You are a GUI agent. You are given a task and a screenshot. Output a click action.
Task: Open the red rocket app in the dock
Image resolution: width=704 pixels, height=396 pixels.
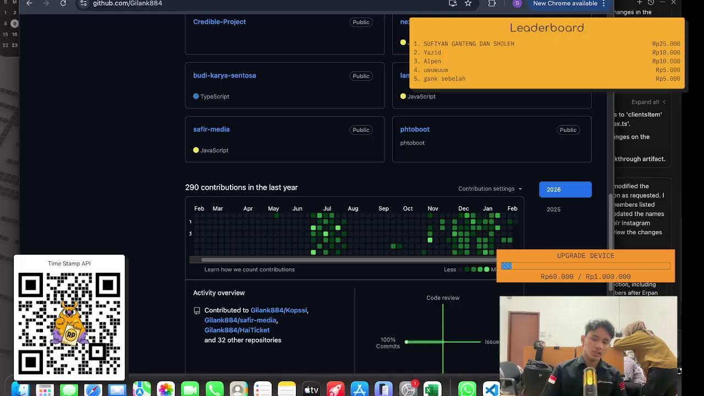click(x=335, y=389)
